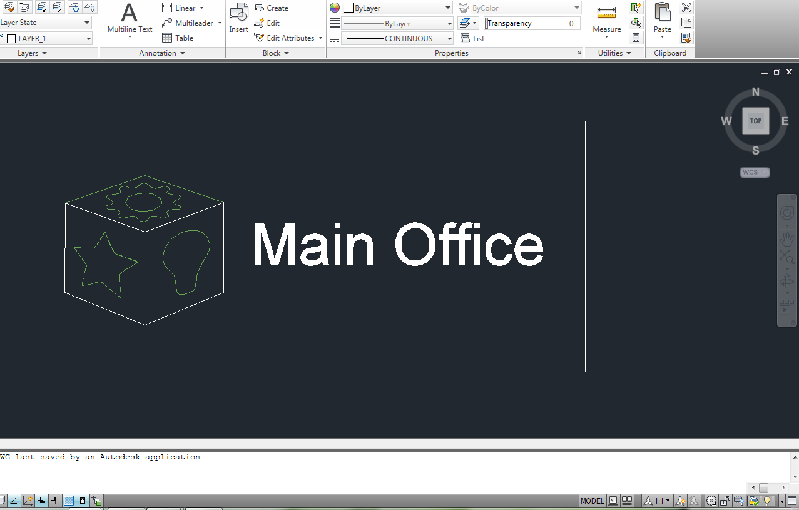Viewport: 799px width, 510px height.
Task: Click the List properties tool
Action: 472,38
